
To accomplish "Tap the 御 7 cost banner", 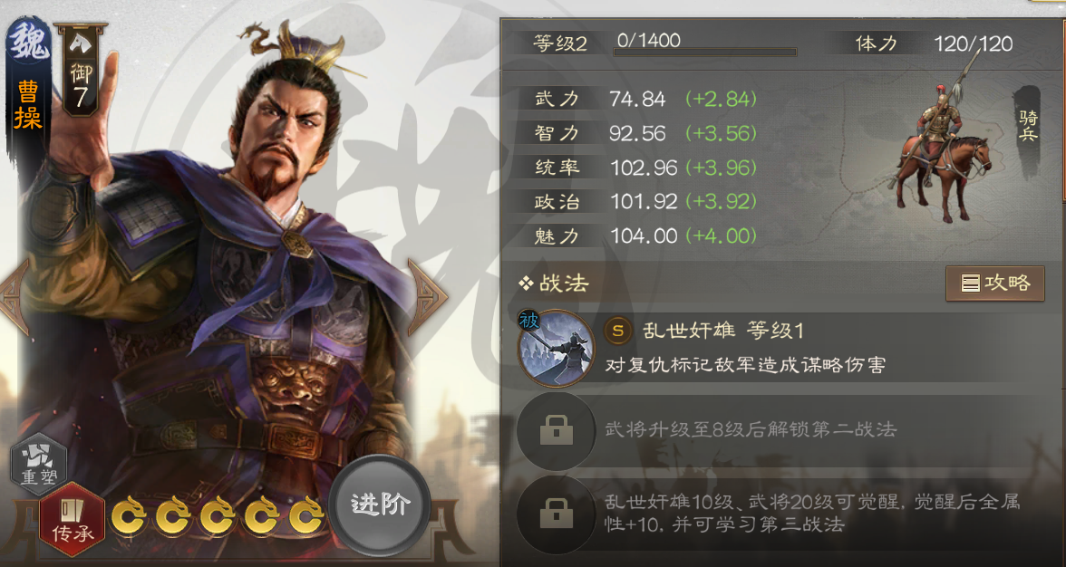I will coord(81,70).
